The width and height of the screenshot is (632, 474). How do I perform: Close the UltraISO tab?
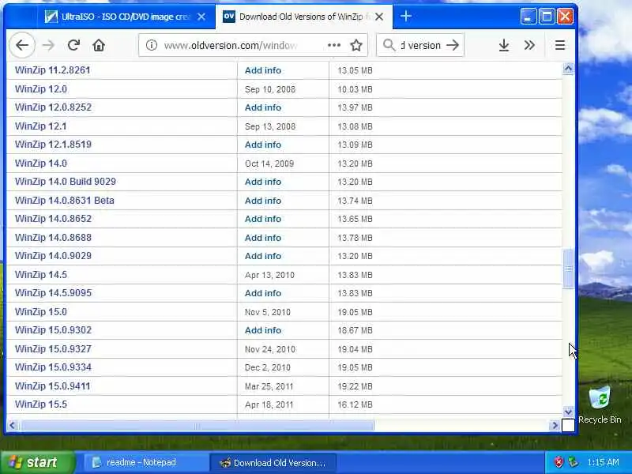click(x=201, y=17)
